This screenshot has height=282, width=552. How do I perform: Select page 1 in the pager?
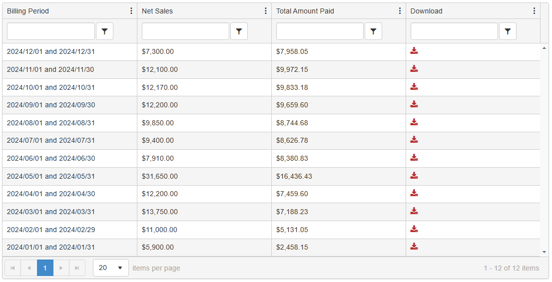[x=45, y=268]
